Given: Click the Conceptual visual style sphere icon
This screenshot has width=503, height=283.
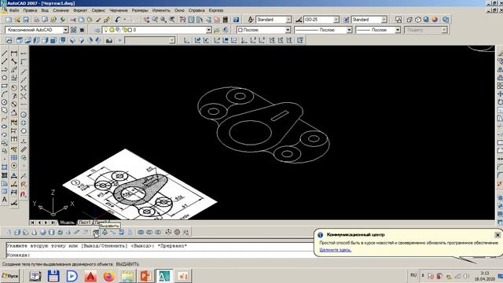Looking at the screenshot, I should [435, 20].
